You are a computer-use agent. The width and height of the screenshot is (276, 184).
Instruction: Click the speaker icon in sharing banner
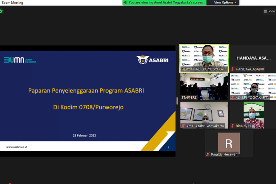[x=125, y=2]
